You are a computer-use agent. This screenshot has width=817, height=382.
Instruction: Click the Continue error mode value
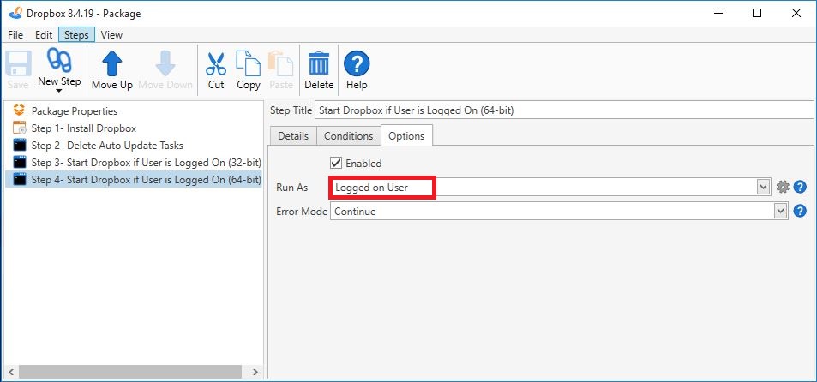click(356, 212)
